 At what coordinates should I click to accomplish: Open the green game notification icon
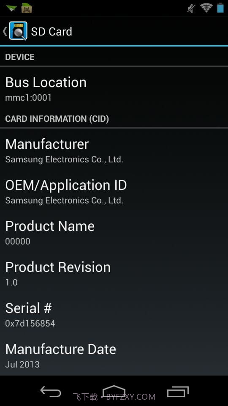(27, 8)
